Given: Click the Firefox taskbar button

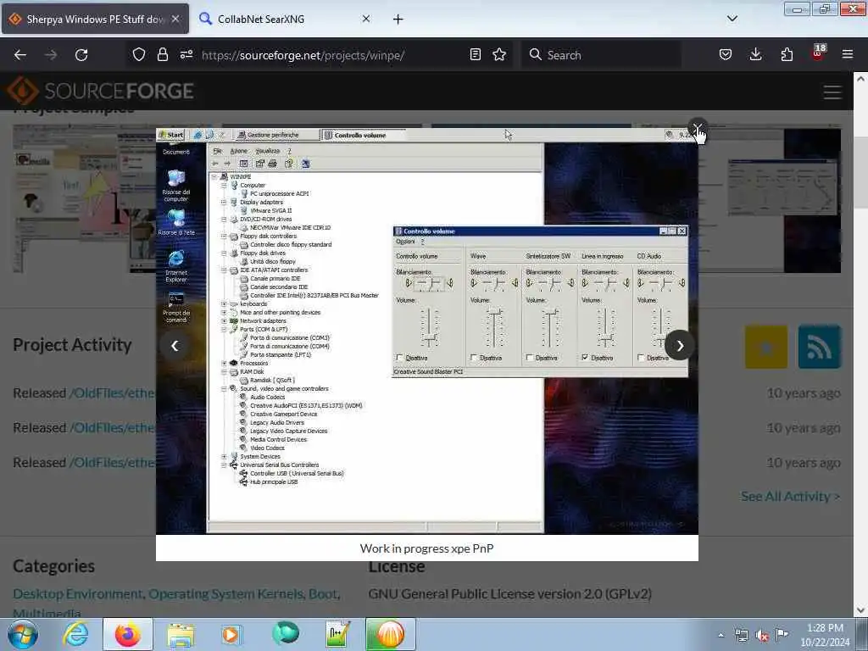Looking at the screenshot, I should pyautogui.click(x=127, y=634).
